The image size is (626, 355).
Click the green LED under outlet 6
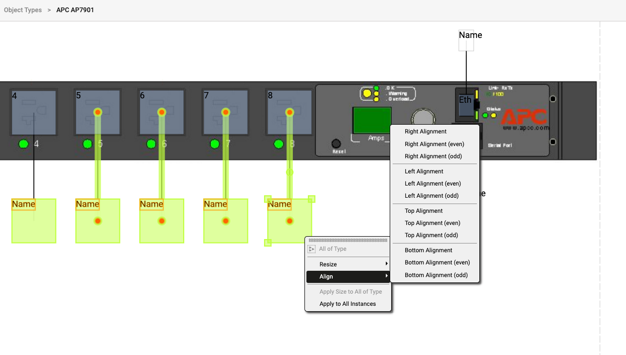151,144
